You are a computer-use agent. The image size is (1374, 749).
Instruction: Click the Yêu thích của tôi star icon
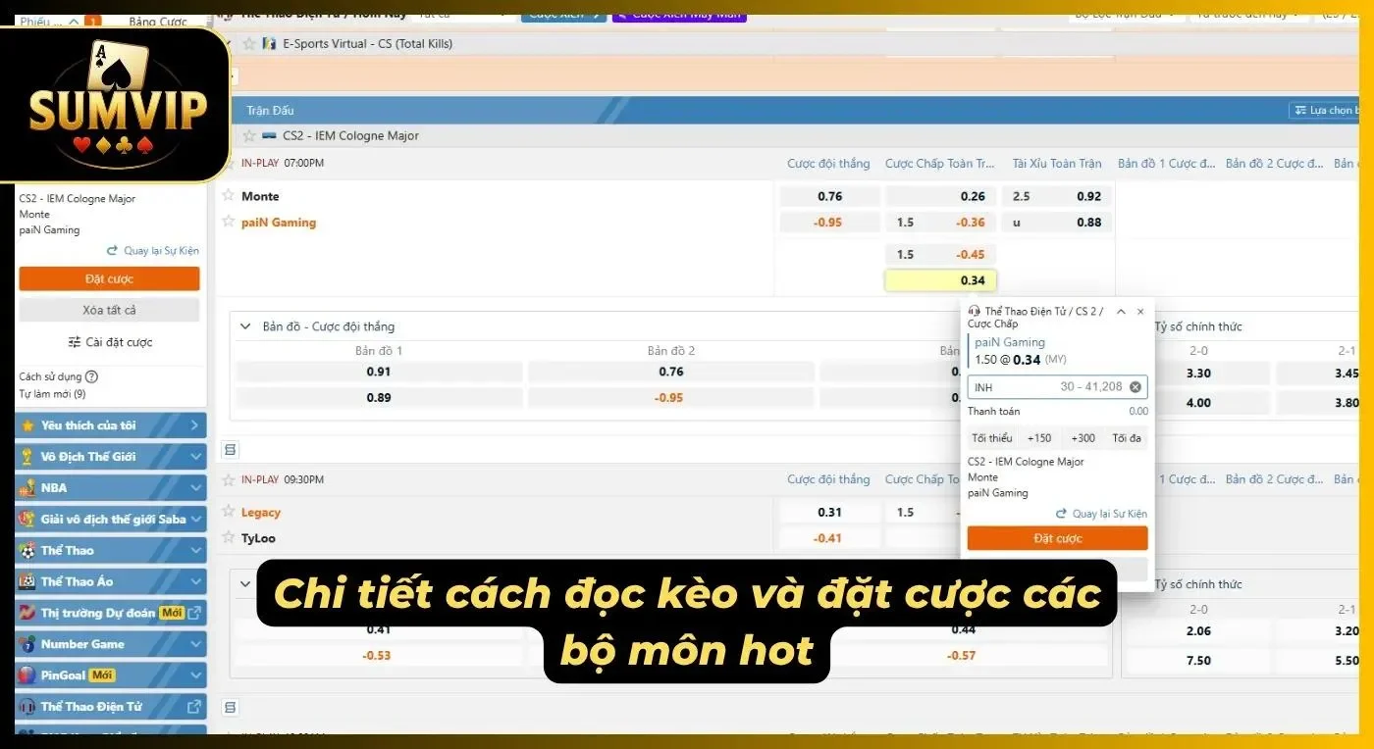click(26, 425)
